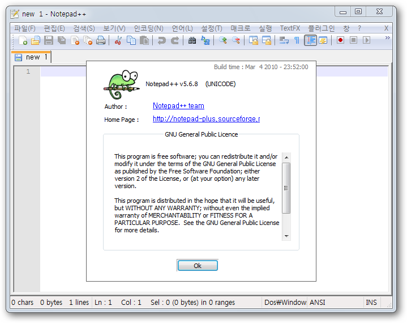This screenshot has width=407, height=323.
Task: Toggle the Word wrap toolbar icon
Action: click(284, 41)
